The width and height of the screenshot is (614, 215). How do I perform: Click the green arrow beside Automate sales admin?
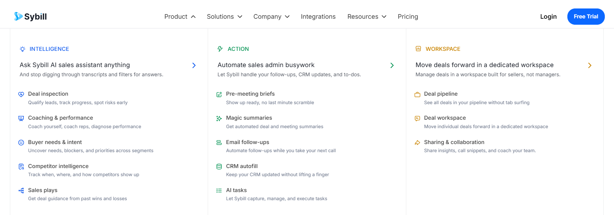coord(392,65)
